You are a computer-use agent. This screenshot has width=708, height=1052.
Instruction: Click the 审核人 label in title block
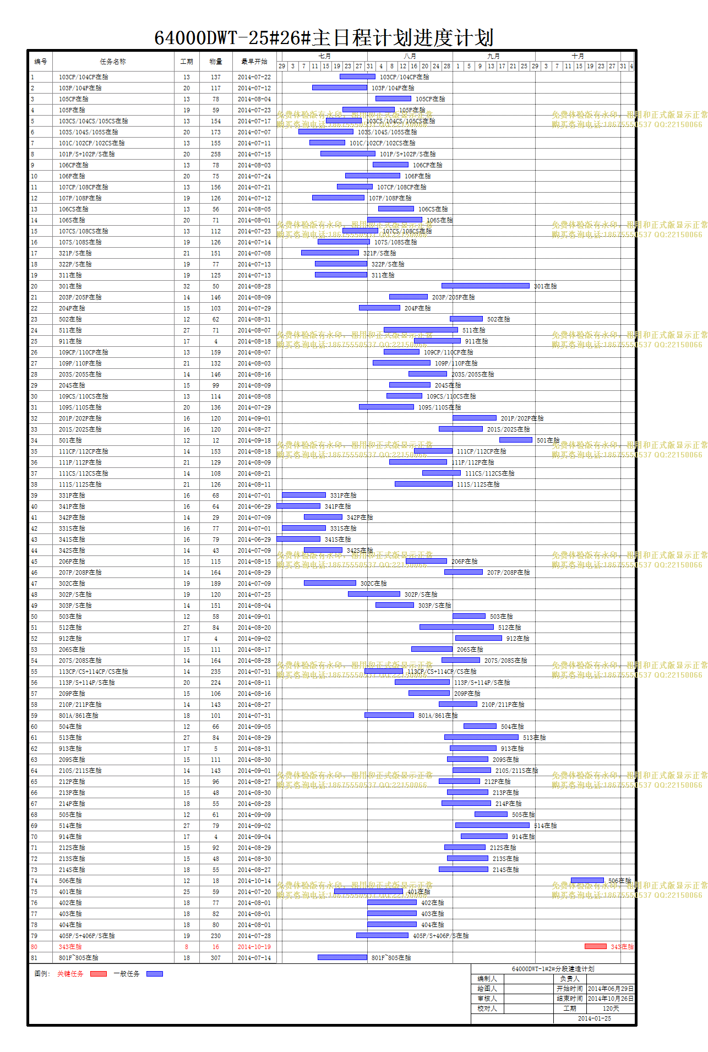(487, 999)
